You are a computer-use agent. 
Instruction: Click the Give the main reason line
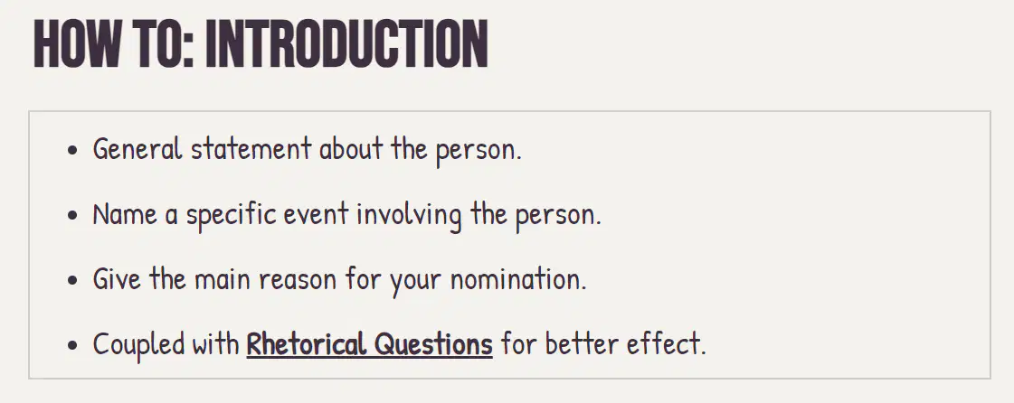(x=339, y=279)
